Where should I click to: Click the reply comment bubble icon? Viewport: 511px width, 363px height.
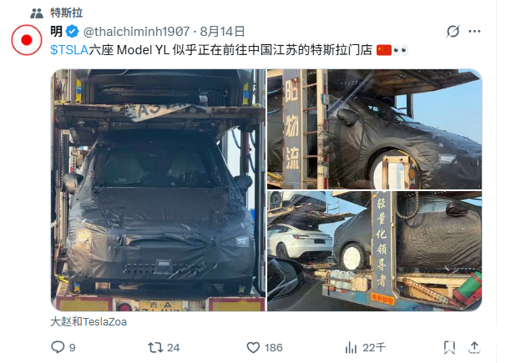tap(58, 347)
